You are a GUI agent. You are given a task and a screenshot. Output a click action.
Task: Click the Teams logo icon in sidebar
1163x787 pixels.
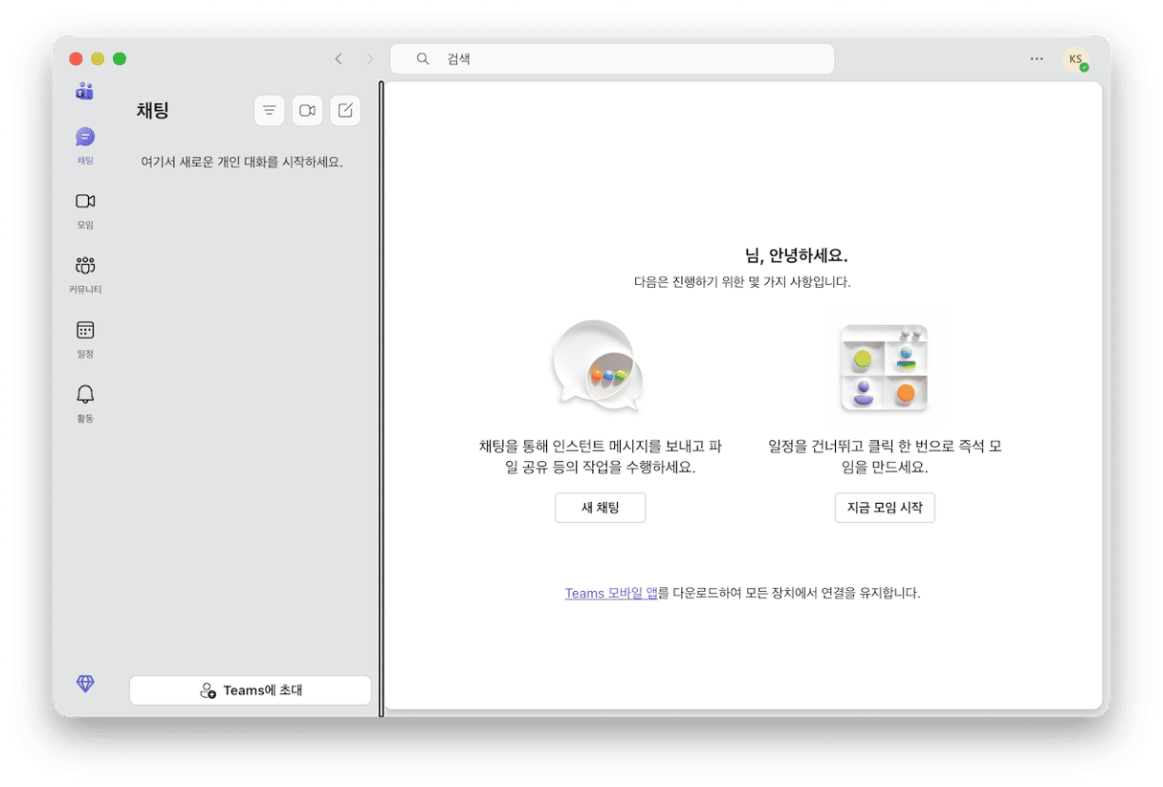pos(85,92)
